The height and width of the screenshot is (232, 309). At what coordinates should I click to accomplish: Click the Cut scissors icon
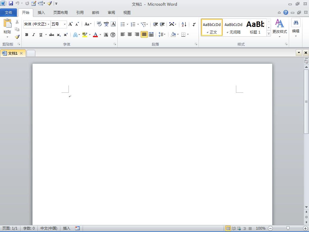pyautogui.click(x=17, y=22)
